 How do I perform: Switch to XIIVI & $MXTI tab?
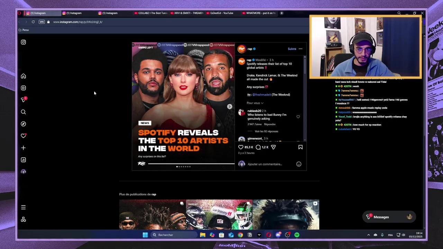click(187, 13)
